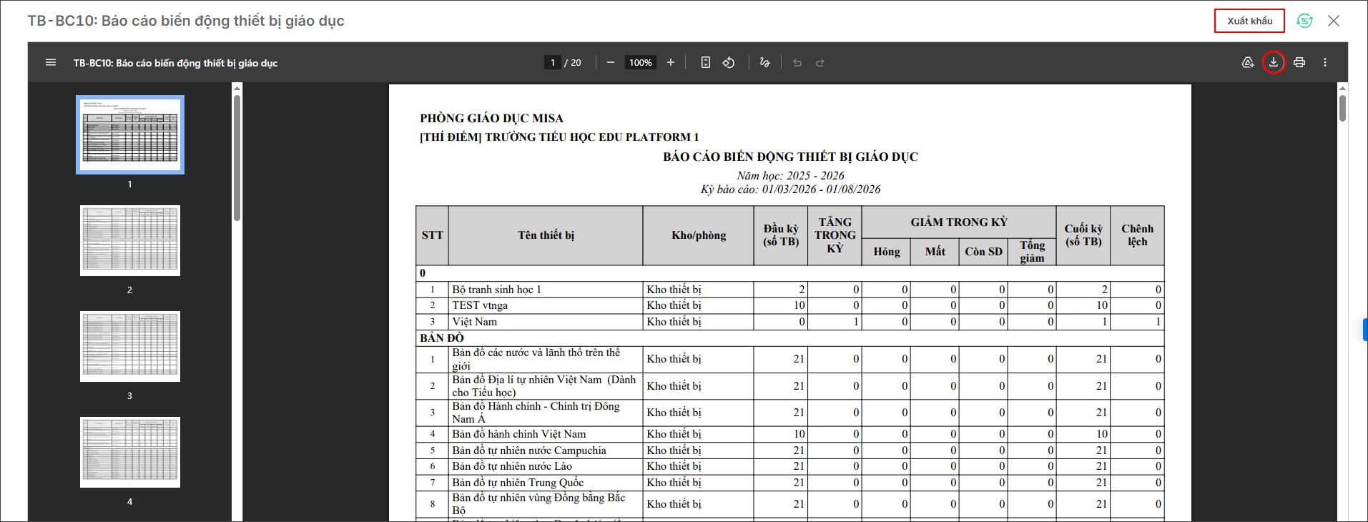Screen dimensions: 1368x522
Task: Click the 'Kho/phòng' column header
Action: tap(699, 235)
